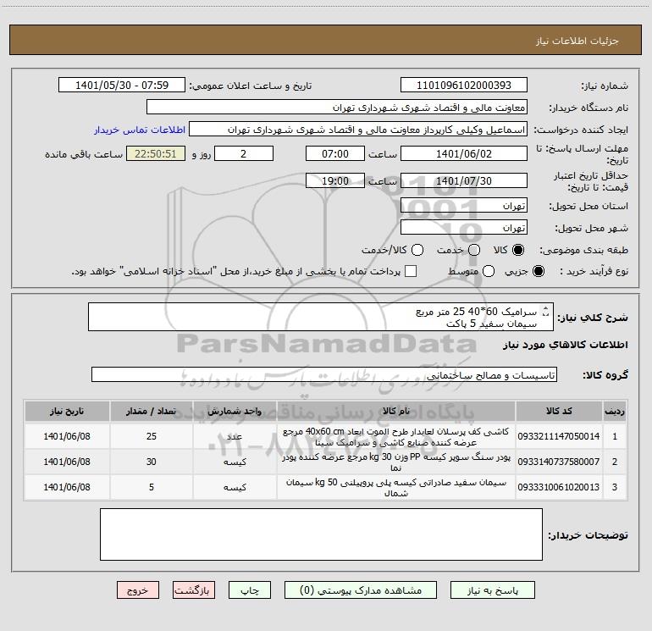The width and height of the screenshot is (652, 631).
Task: Select the خدمت radio button
Action: pos(474,250)
